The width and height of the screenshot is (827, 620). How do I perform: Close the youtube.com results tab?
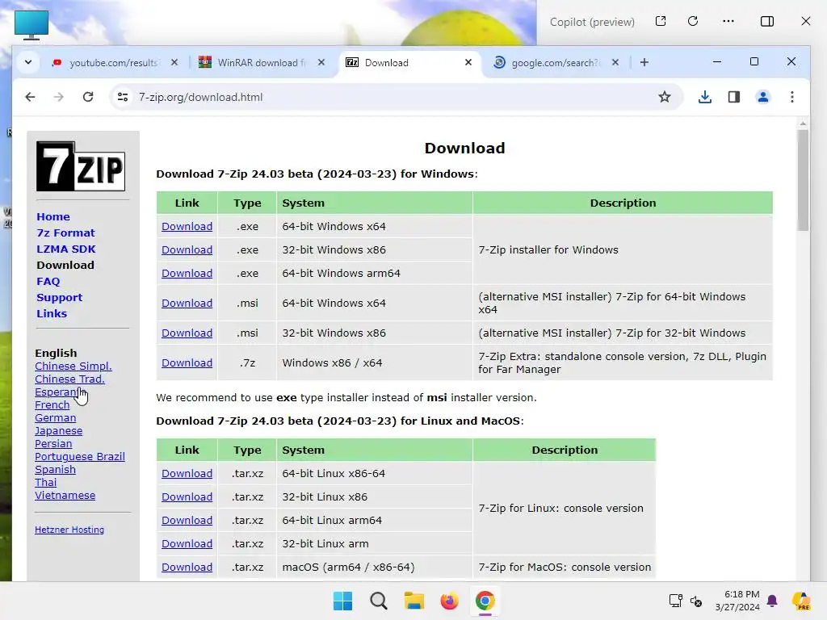[x=174, y=62]
